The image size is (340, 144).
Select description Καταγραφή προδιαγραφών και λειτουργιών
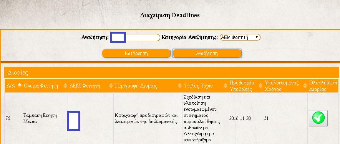pyautogui.click(x=146, y=118)
